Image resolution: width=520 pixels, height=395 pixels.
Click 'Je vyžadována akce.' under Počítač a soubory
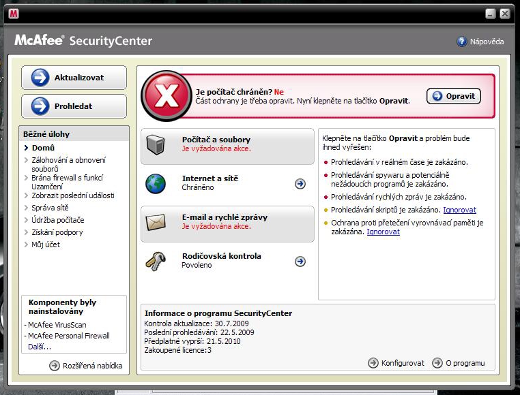216,148
